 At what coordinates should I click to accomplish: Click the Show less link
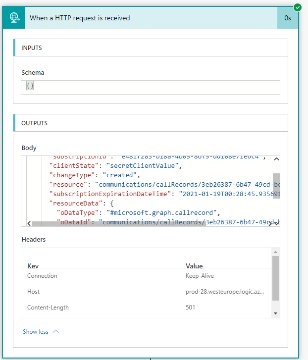click(x=36, y=332)
